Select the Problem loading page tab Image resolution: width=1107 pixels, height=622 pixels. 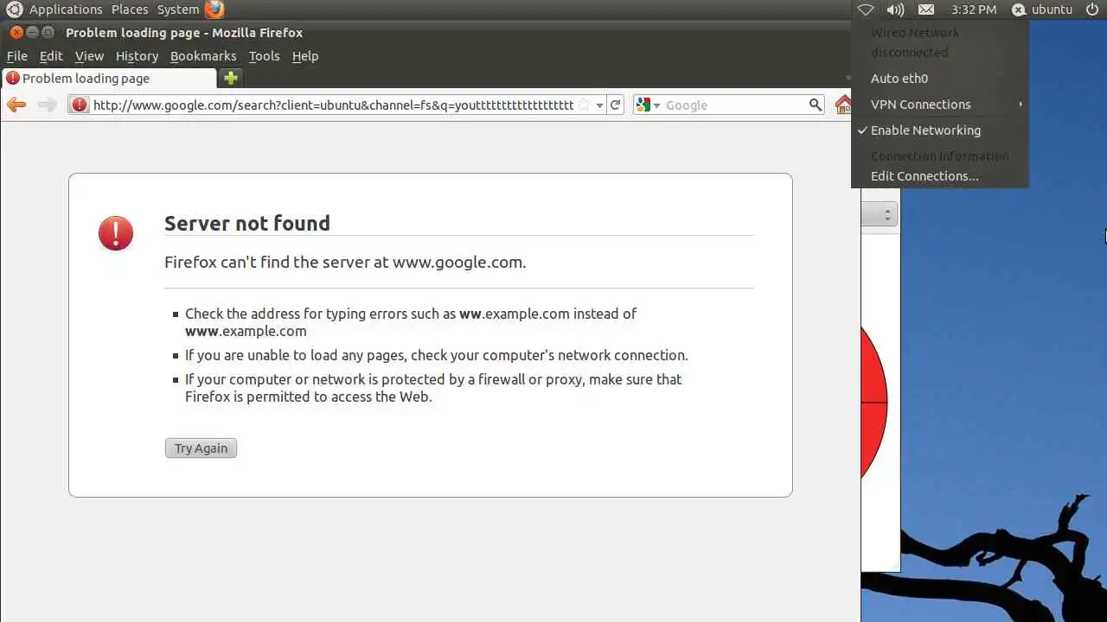108,79
